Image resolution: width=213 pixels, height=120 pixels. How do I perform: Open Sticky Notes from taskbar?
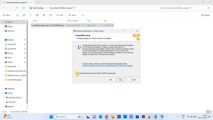(x=143, y=117)
